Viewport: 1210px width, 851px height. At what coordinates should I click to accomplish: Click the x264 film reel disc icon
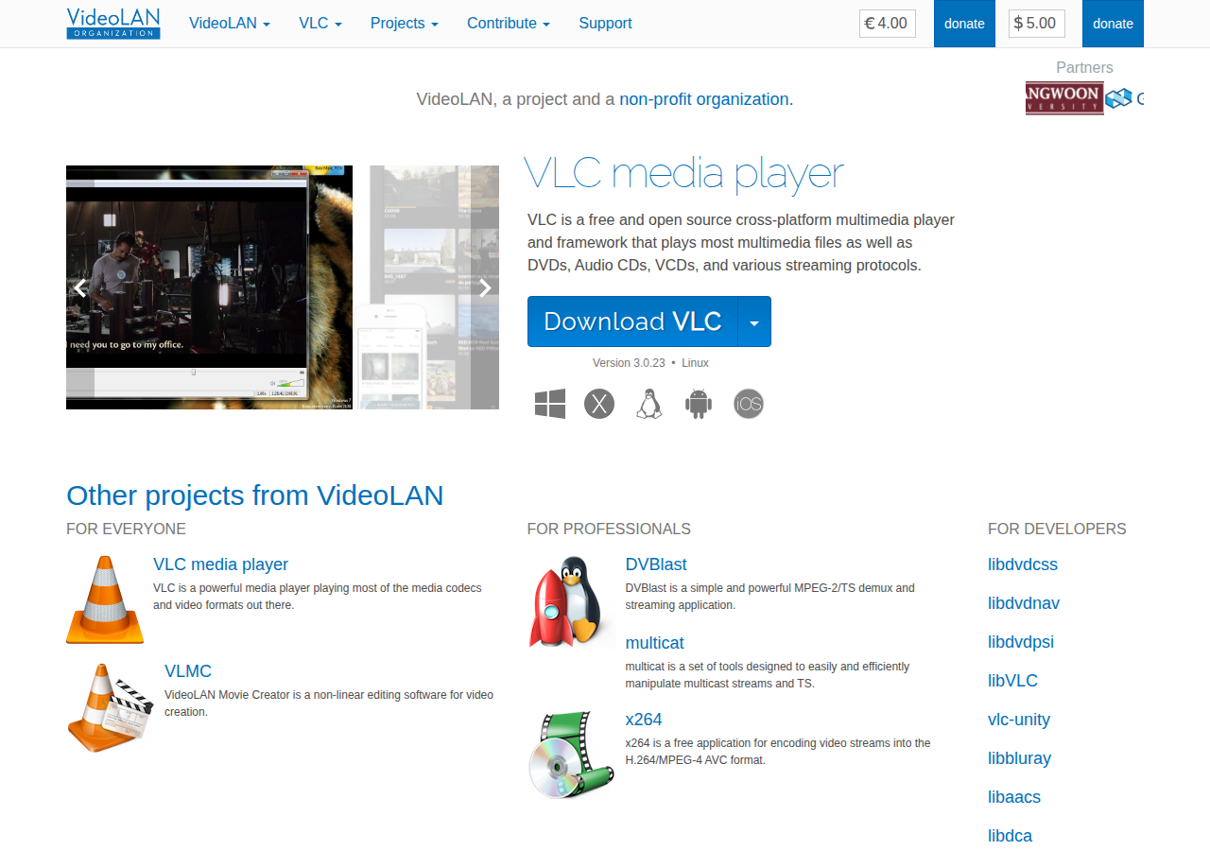coord(572,755)
